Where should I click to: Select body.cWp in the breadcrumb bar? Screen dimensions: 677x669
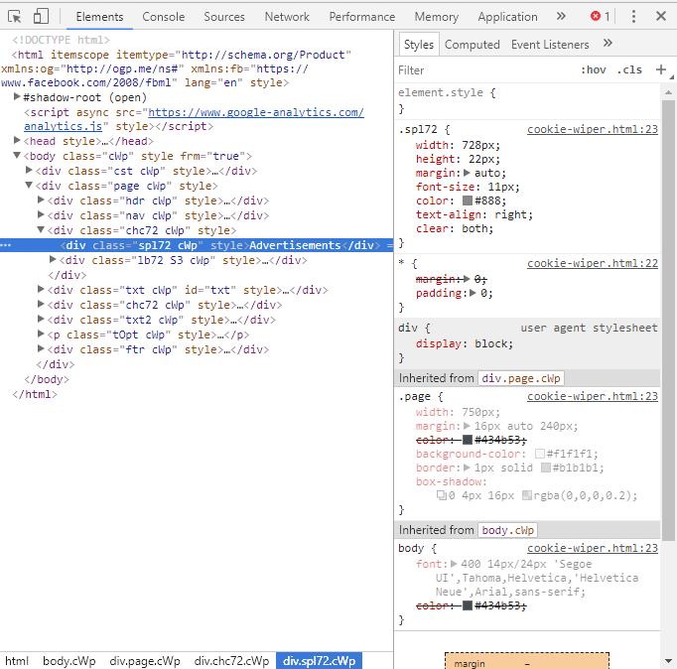[69, 661]
